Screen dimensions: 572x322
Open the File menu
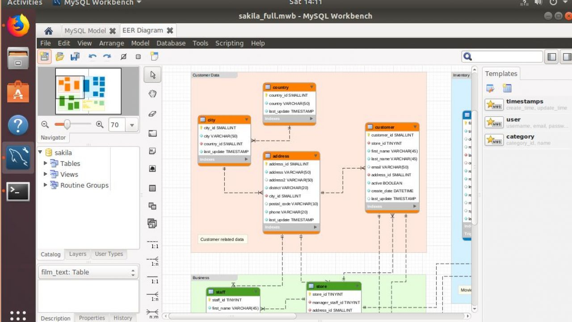pyautogui.click(x=46, y=43)
